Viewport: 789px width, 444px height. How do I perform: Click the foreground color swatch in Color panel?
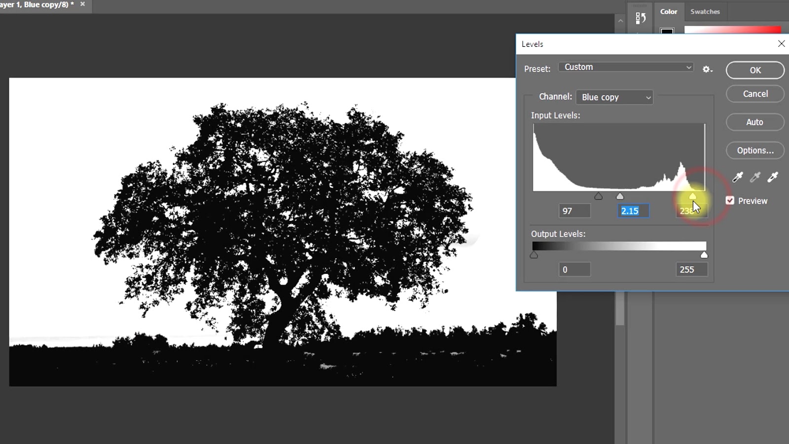pos(667,32)
